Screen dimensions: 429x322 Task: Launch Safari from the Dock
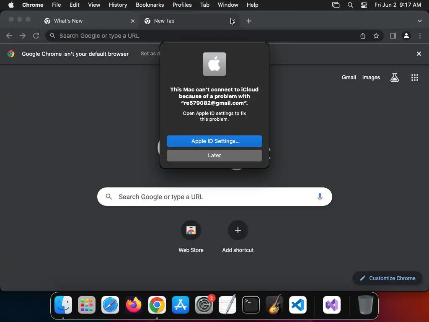pyautogui.click(x=110, y=305)
